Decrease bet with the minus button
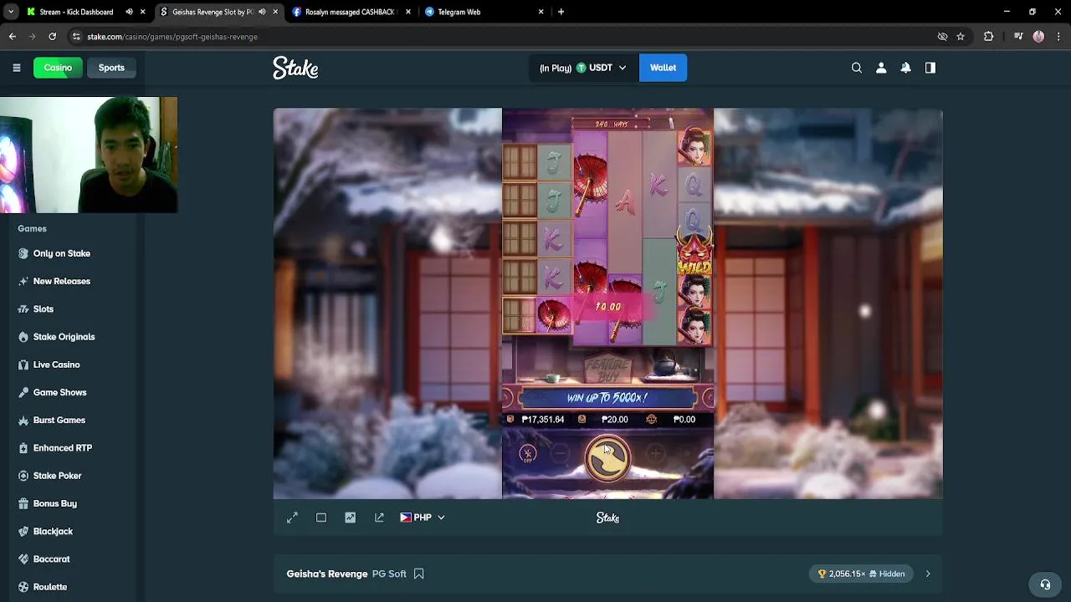The height and width of the screenshot is (602, 1071). coord(560,454)
